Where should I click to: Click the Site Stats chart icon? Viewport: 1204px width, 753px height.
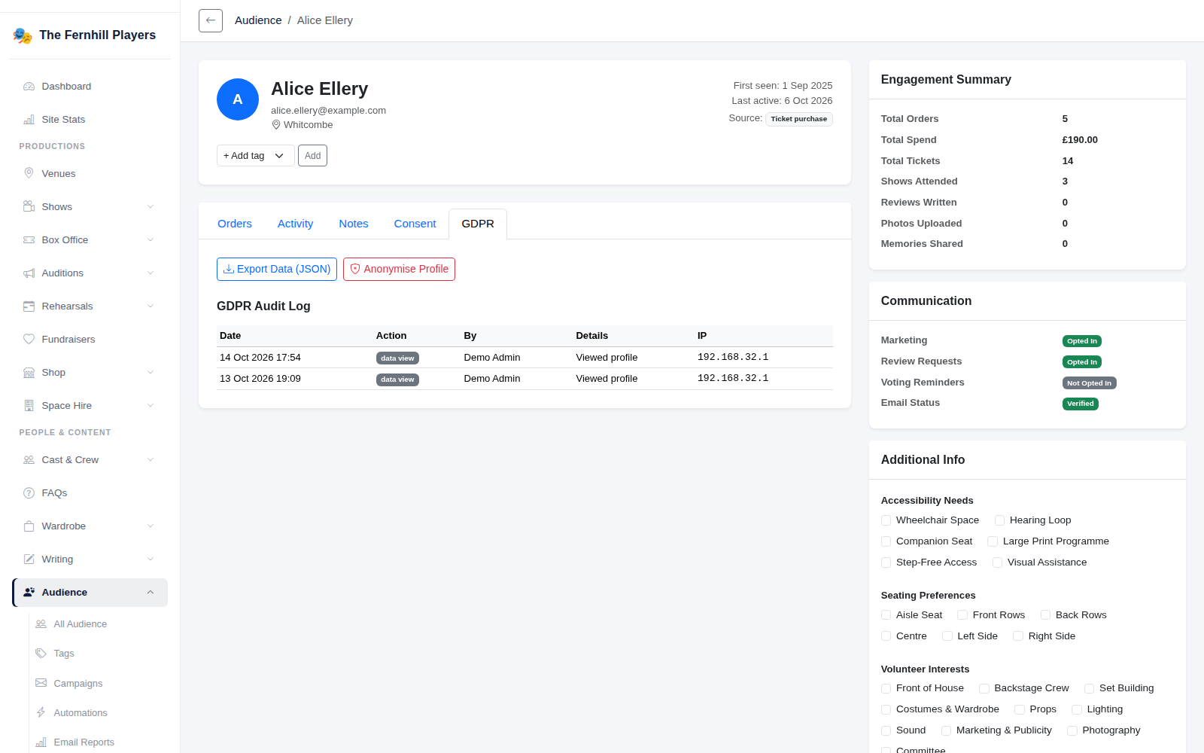pos(29,120)
